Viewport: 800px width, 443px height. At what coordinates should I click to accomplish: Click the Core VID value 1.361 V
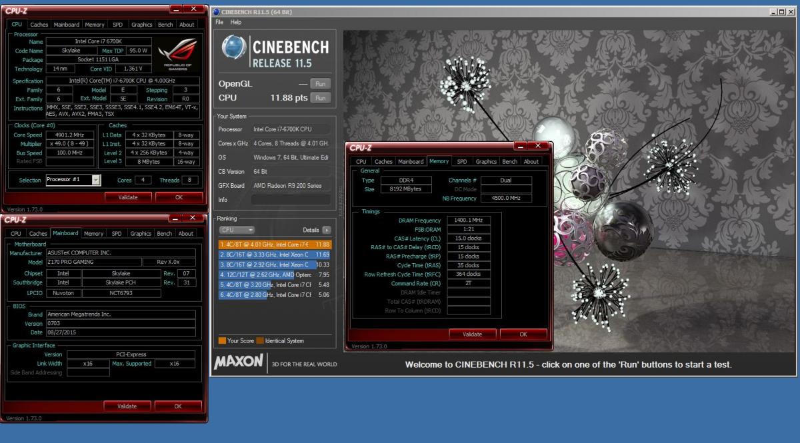pyautogui.click(x=133, y=69)
